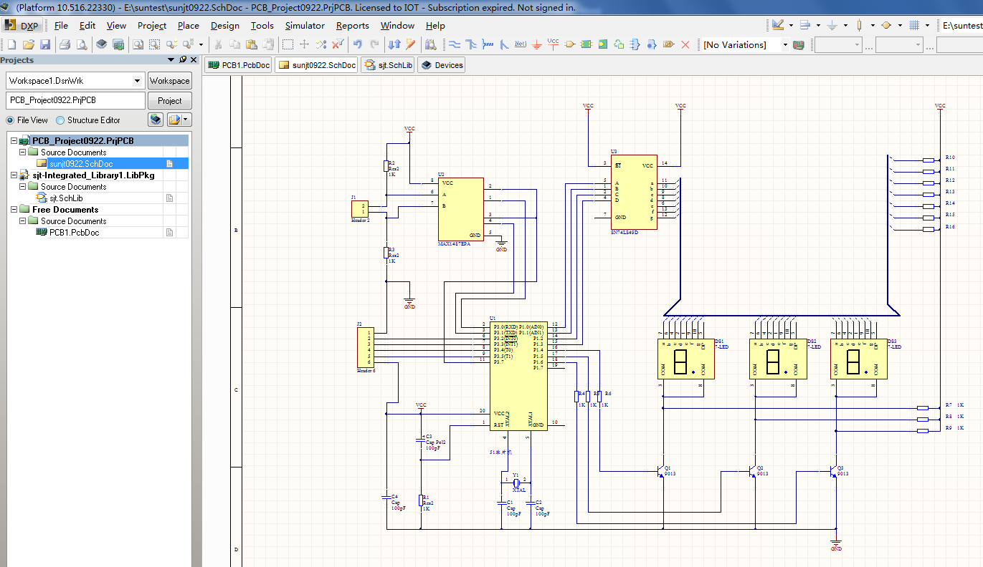Screen dimensions: 983x567
Task: Click the Power Sources ground dropdown icon
Action: [x=832, y=25]
